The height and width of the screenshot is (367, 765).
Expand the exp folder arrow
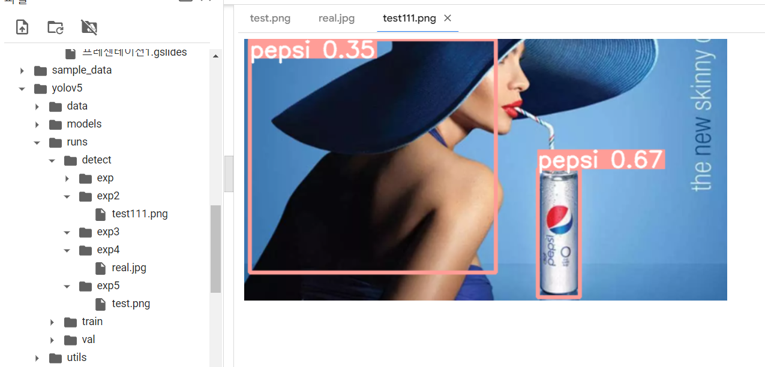coord(67,178)
